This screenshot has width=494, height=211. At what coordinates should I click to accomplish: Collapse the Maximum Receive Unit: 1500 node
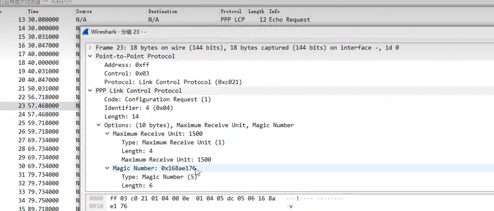(x=107, y=133)
